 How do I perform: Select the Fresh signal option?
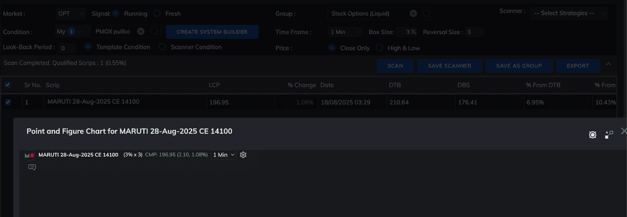(x=157, y=13)
